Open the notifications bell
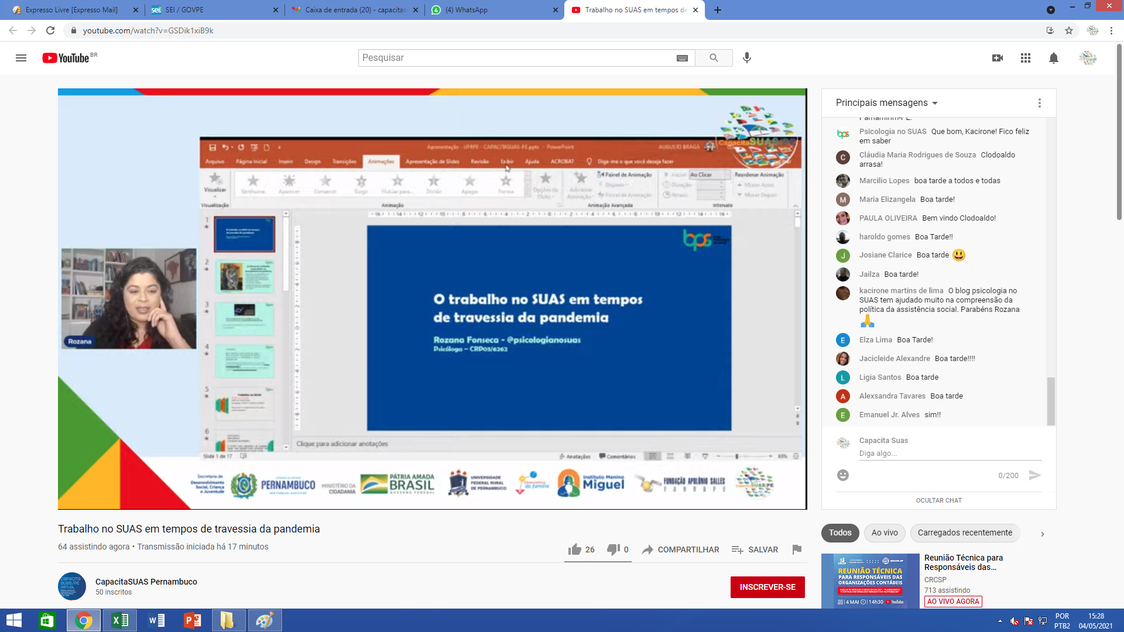 tap(1054, 58)
